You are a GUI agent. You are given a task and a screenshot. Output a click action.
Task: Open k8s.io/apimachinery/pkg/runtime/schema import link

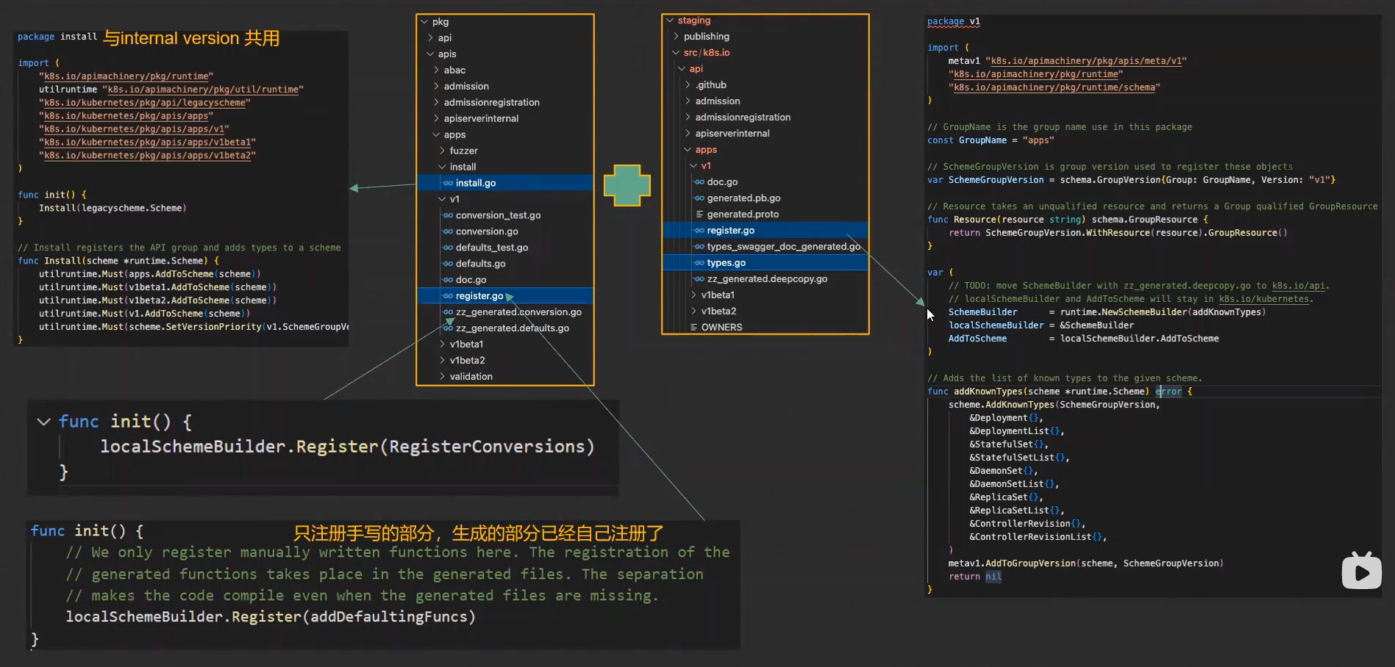coord(1054,87)
